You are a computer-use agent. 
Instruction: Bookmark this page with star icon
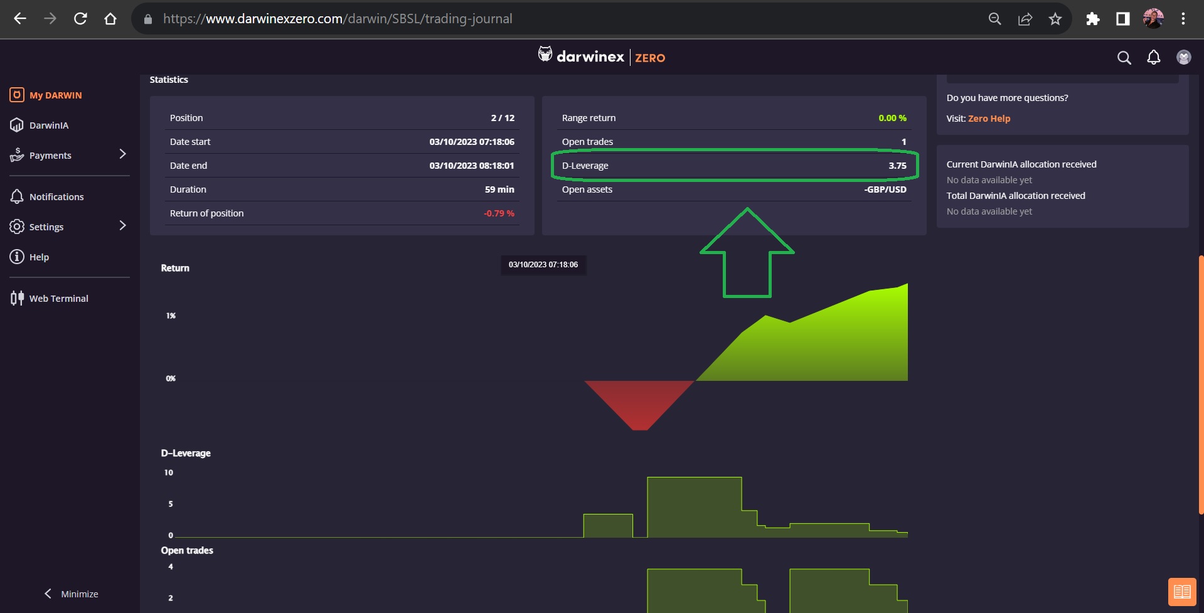tap(1055, 19)
